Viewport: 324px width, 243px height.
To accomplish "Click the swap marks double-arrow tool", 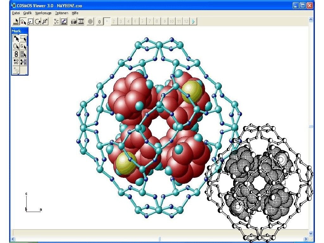I will (16, 62).
